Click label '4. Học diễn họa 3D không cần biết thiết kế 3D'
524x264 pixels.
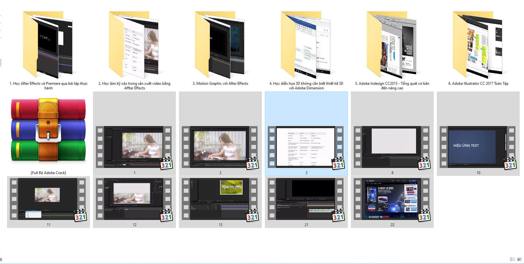[306, 86]
